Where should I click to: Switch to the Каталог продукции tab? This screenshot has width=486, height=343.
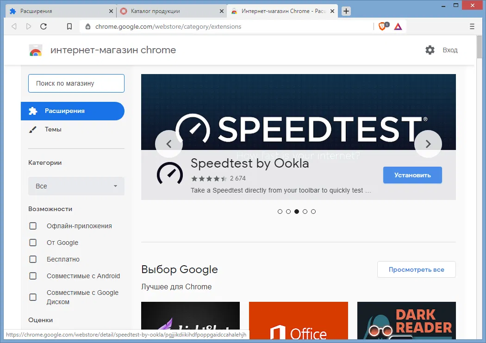(x=171, y=11)
